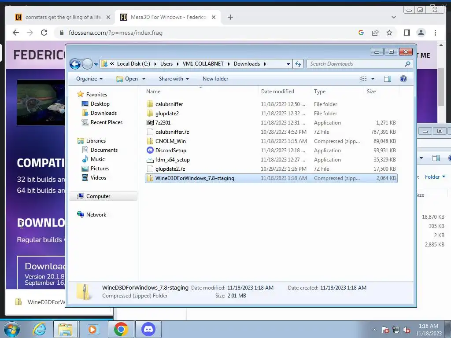Viewport: 451px width, 338px height.
Task: Open Explorer help icon
Action: click(403, 79)
